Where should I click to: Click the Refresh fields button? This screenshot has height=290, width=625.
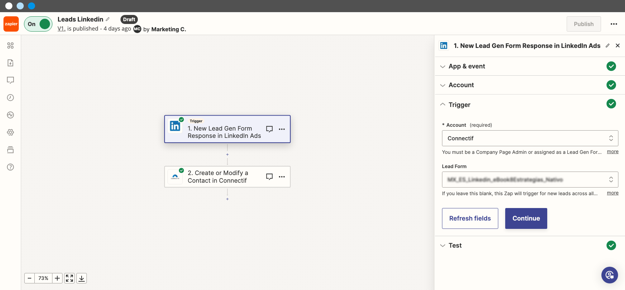click(x=470, y=218)
